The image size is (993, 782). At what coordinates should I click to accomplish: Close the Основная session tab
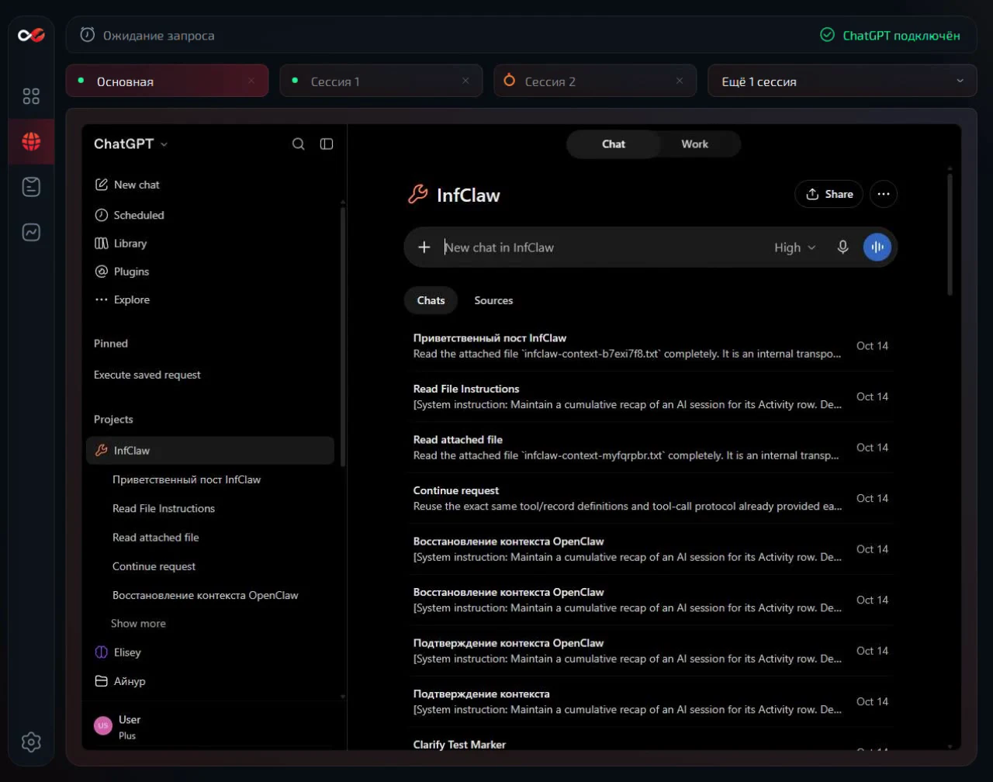pos(251,81)
